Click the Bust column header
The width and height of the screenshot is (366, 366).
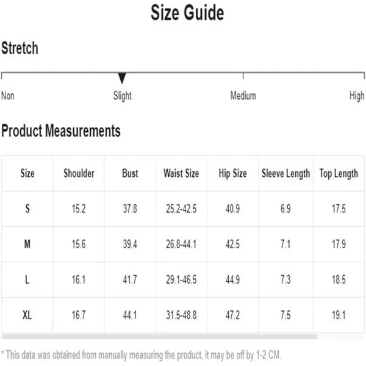130,173
